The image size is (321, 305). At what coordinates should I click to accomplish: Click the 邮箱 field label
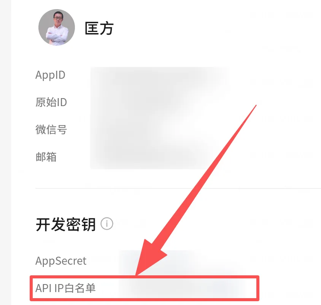[46, 157]
